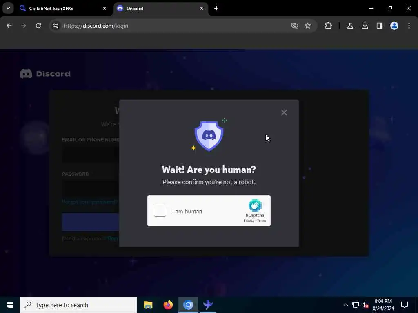Close the Discord tab
The image size is (418, 313).
[202, 8]
